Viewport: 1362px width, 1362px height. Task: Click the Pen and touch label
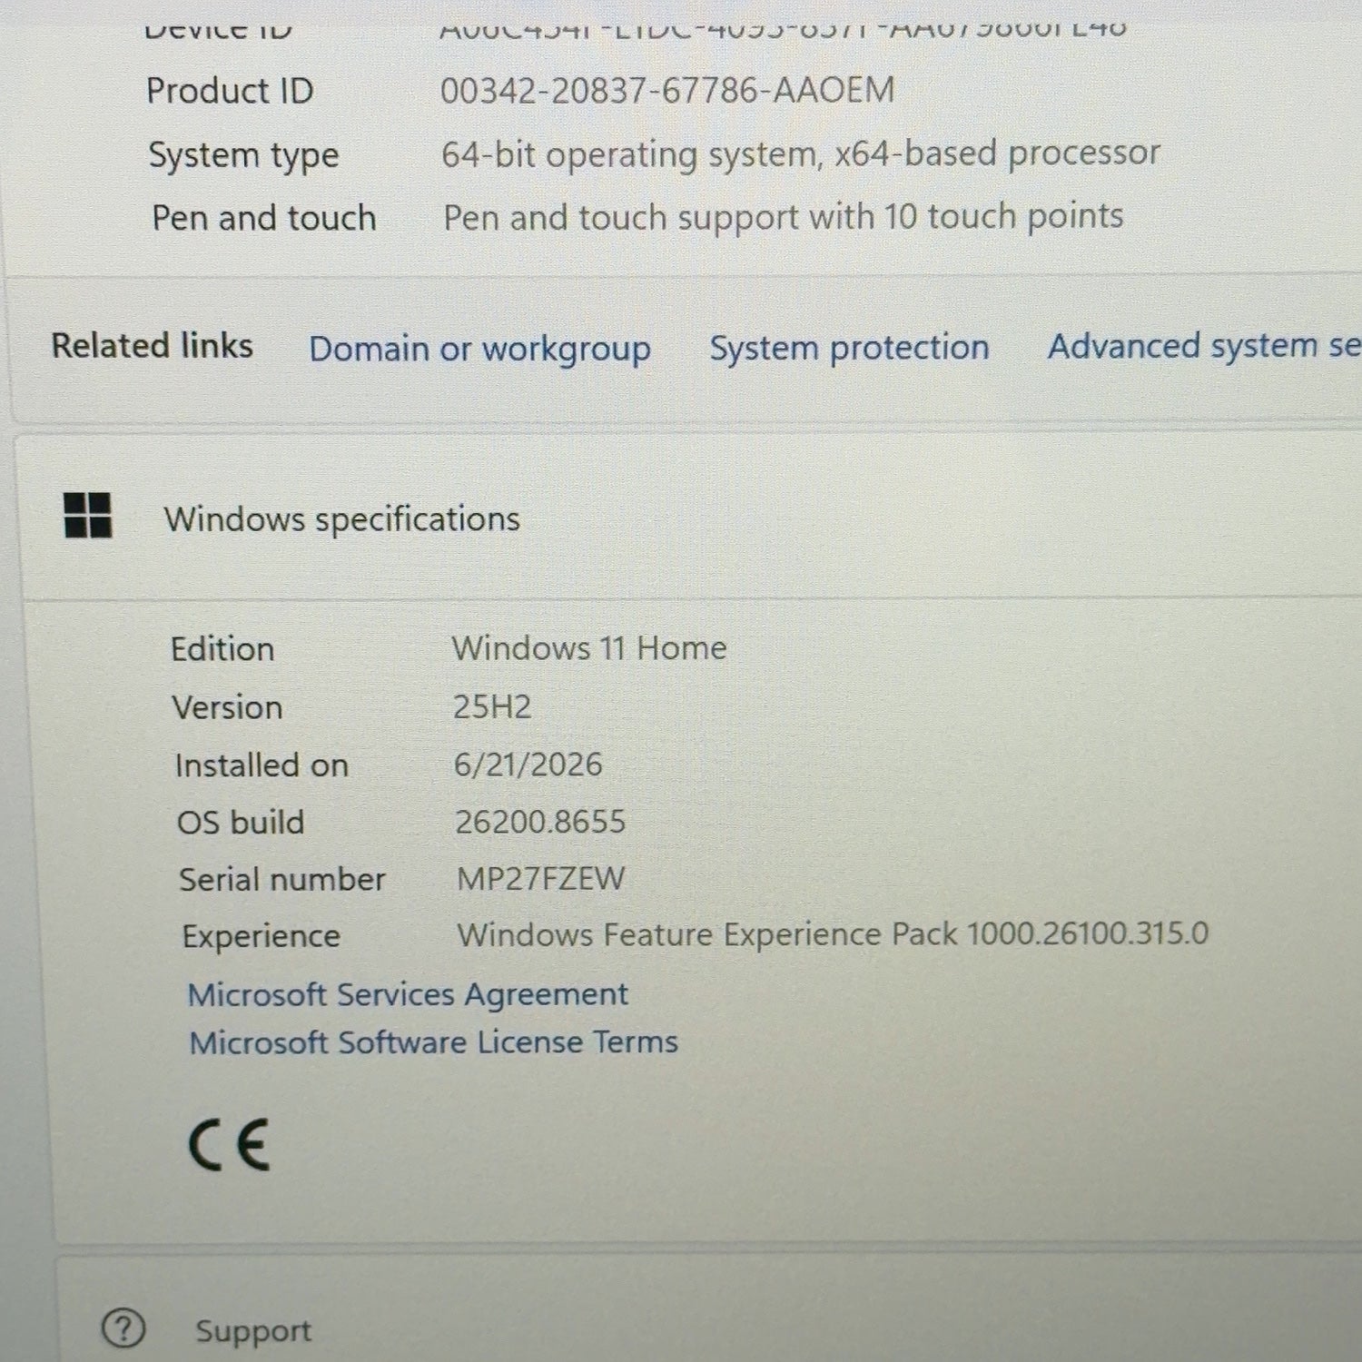[x=264, y=218]
